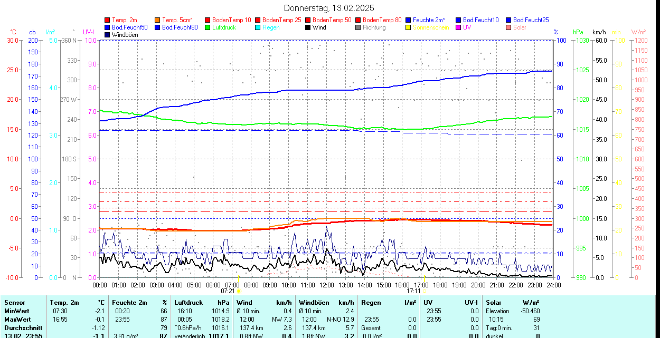Screen dimensions: 660x338
Task: Click the MaxWert row label
Action: pos(17,320)
